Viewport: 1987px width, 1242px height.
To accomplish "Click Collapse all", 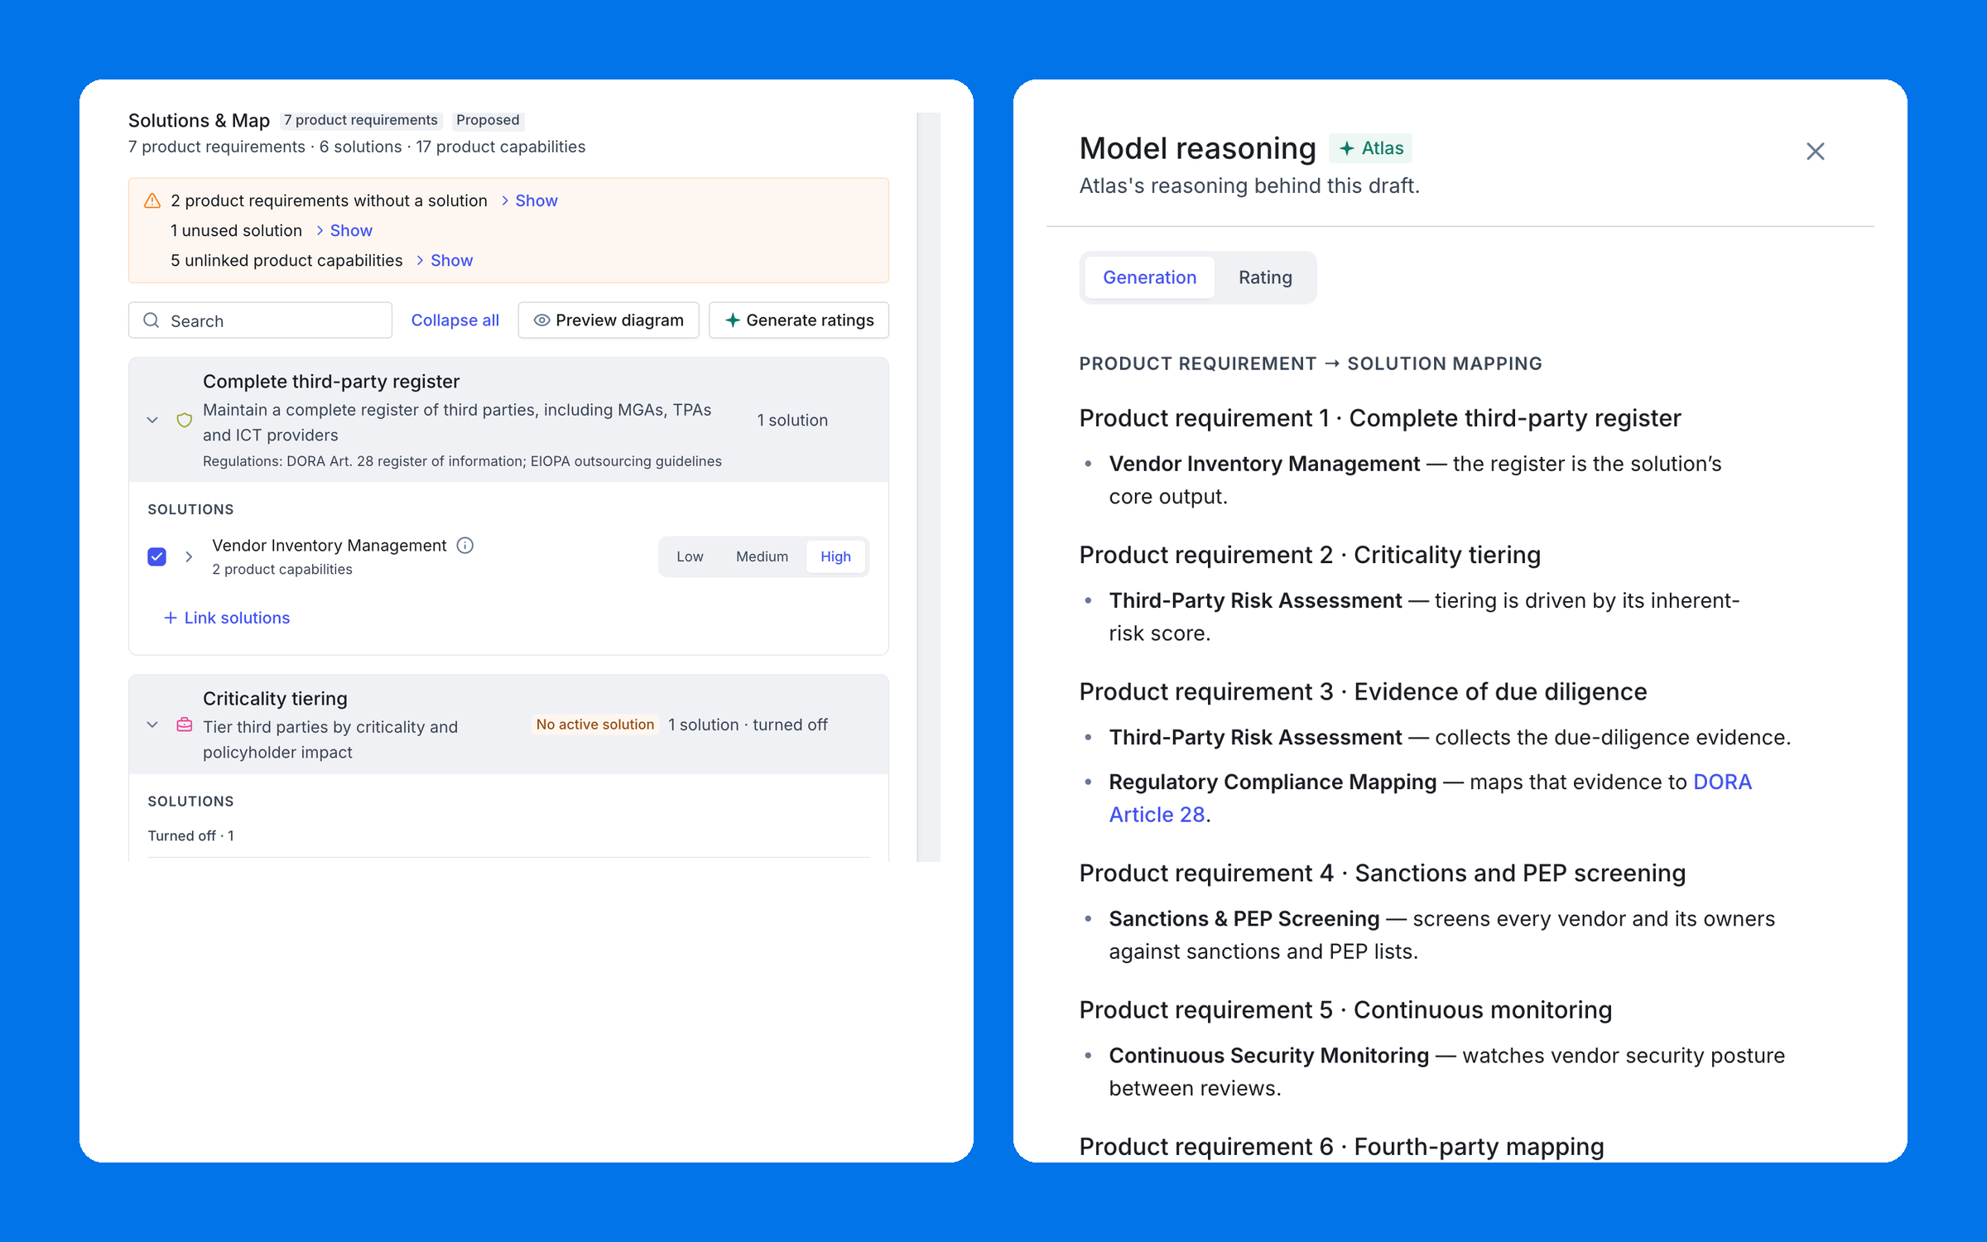I will tap(455, 320).
